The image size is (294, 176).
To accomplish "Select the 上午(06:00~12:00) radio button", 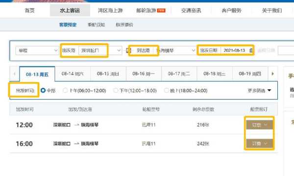I will tap(65, 90).
